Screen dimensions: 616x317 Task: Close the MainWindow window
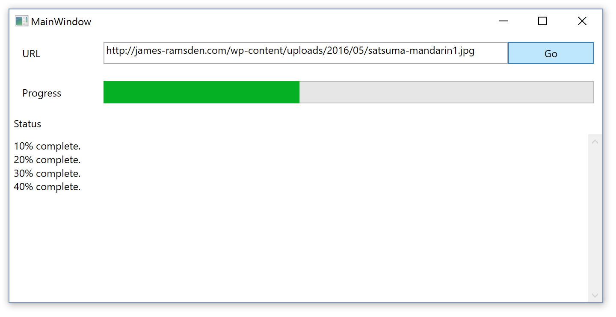(x=582, y=21)
